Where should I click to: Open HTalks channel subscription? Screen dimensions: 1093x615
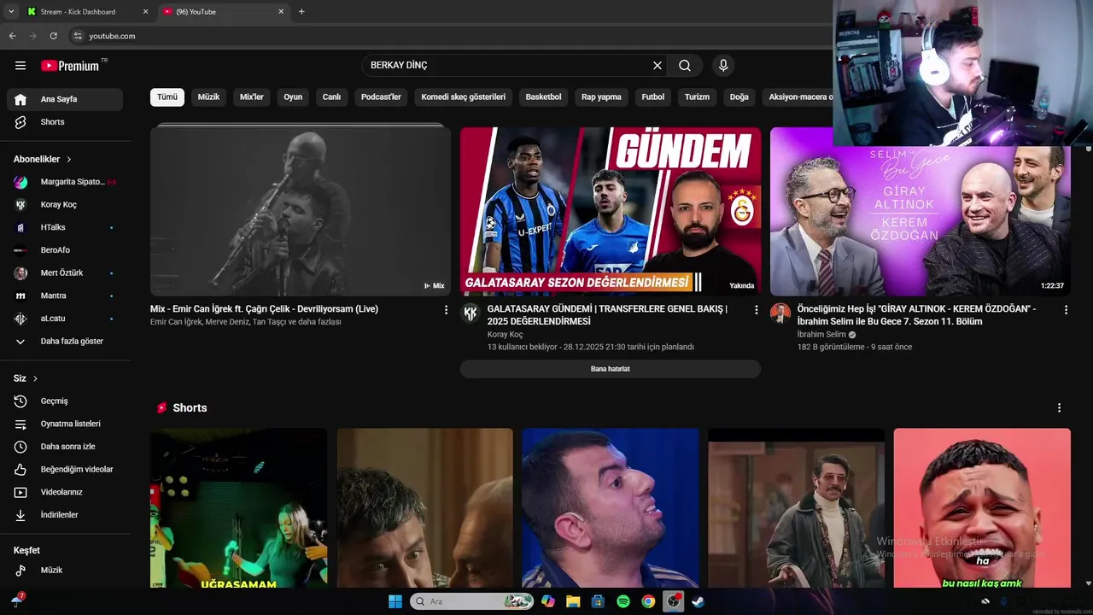click(x=65, y=227)
